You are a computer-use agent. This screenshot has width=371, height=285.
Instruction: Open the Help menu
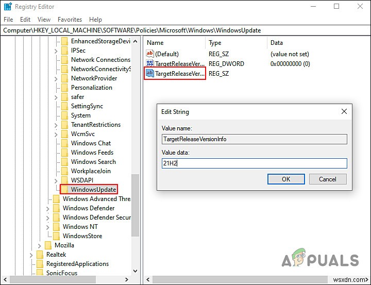pos(96,20)
